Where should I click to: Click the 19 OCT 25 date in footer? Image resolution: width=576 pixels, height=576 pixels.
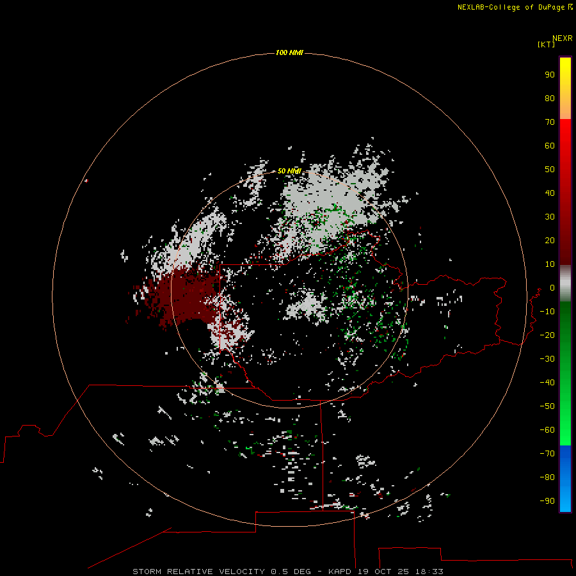pyautogui.click(x=383, y=572)
